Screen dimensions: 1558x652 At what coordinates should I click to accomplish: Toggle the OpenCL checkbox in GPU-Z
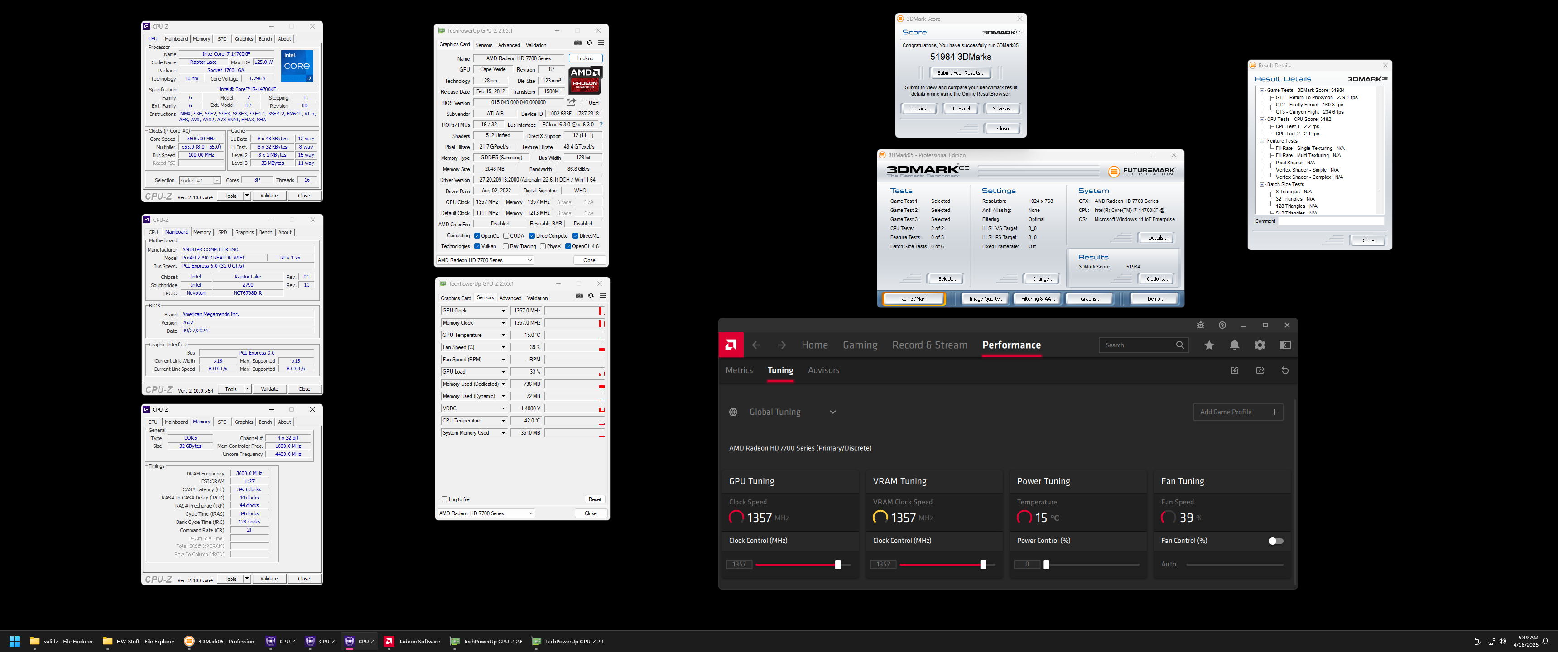pos(477,236)
